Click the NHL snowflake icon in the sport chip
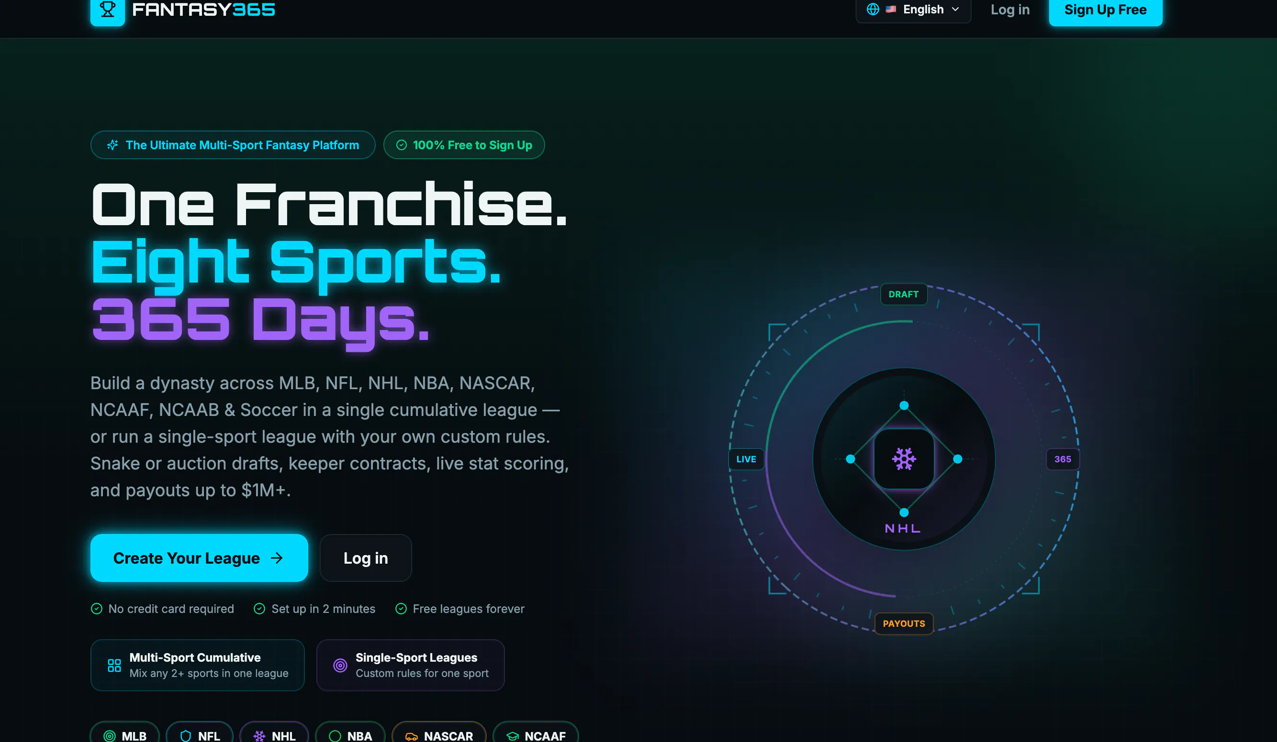This screenshot has height=742, width=1277. click(259, 736)
